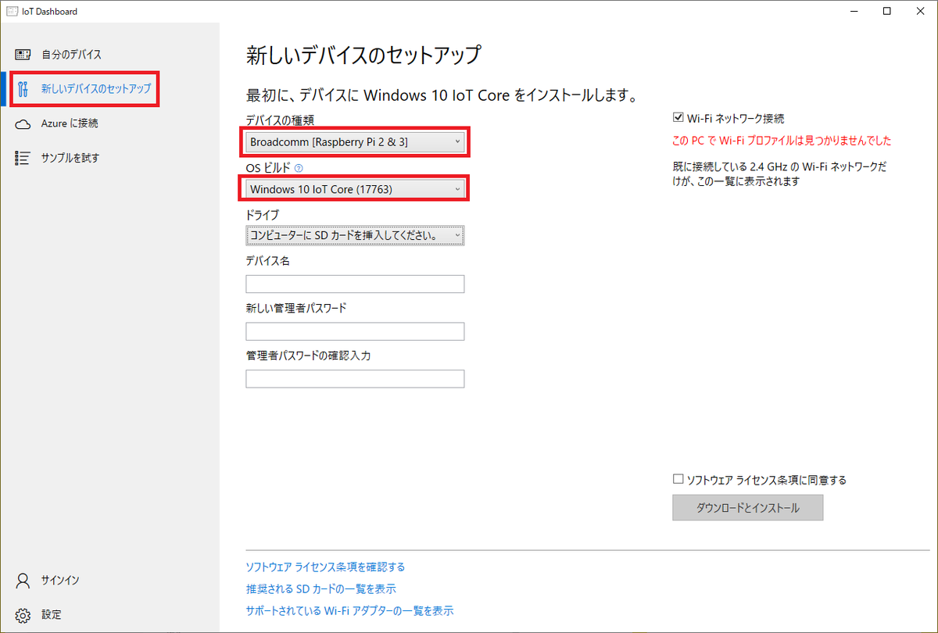938x633 pixels.
Task: Click the red Wi-Fi プロファイル warning text
Action: (x=782, y=141)
